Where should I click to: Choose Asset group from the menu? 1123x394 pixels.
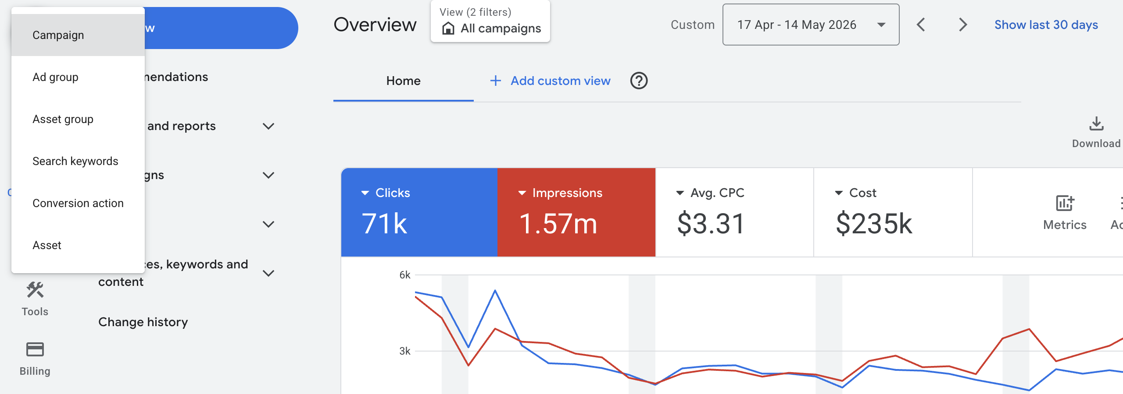[x=78, y=119]
